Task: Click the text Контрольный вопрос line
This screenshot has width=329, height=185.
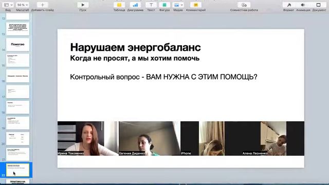Action: (163, 77)
